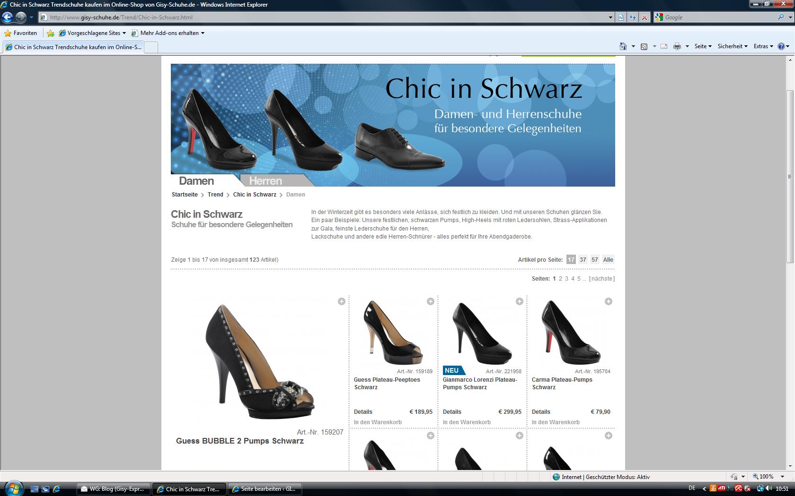Open a new blank browser tab
Screen dimensions: 795x496
coord(151,47)
